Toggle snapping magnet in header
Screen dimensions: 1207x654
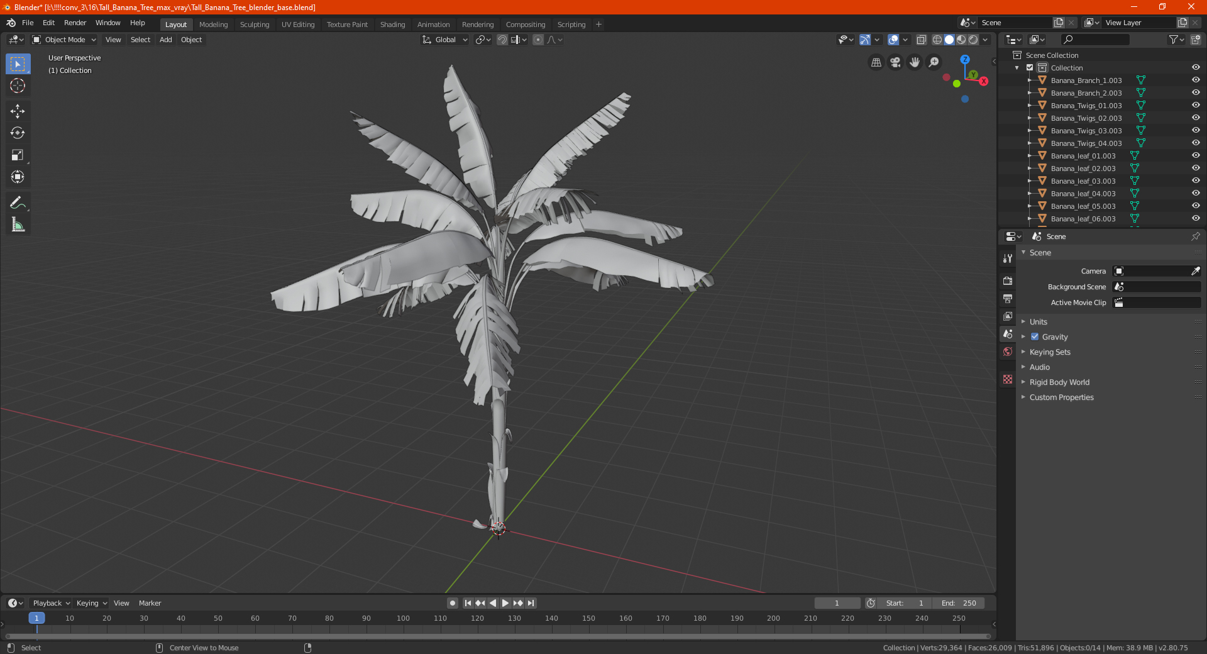click(502, 40)
